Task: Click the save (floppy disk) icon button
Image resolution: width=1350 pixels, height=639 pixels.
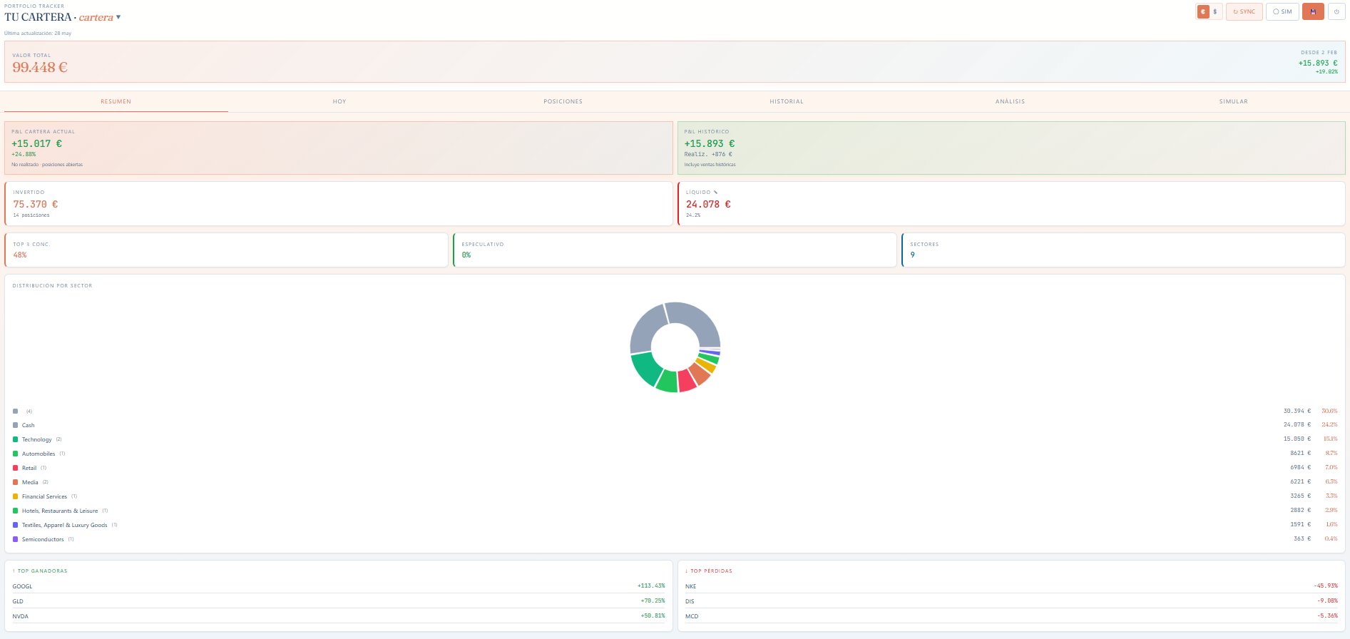Action: 1313,11
